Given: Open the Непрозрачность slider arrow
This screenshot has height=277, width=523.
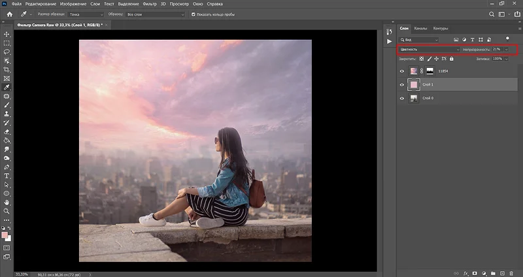Looking at the screenshot, I should pos(506,50).
